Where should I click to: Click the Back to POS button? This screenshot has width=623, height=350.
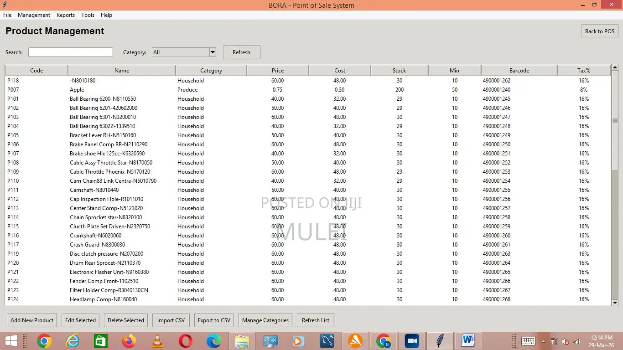click(x=600, y=31)
